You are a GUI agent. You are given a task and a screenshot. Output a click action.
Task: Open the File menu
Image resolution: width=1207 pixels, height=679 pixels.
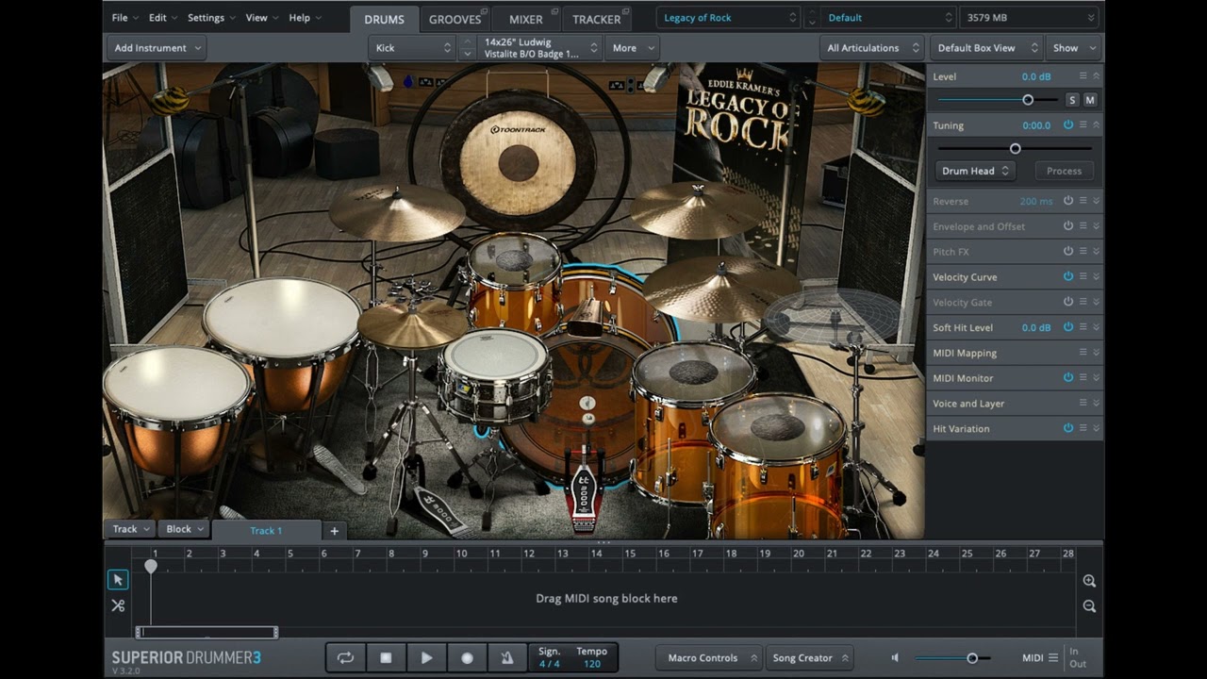coord(124,18)
